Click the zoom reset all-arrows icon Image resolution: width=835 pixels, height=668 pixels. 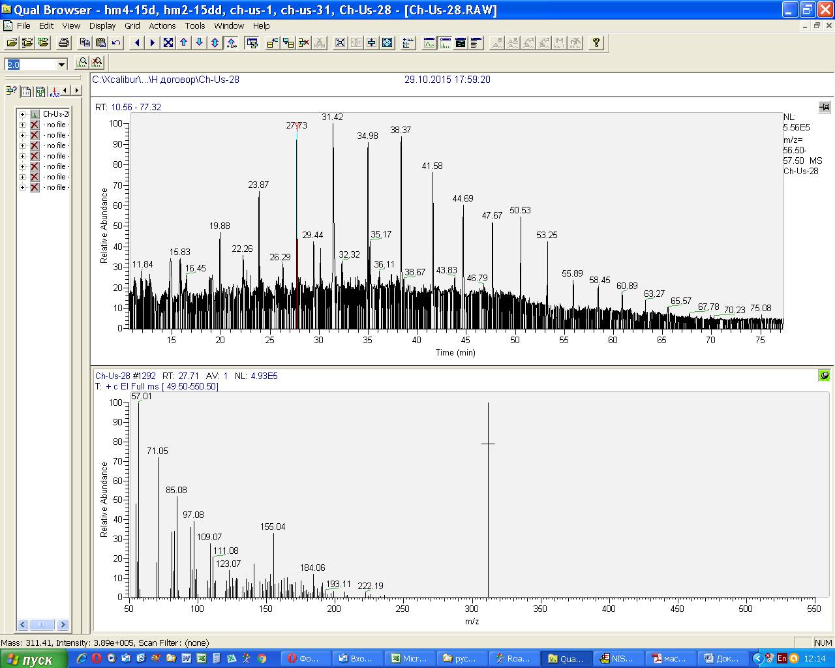(168, 43)
